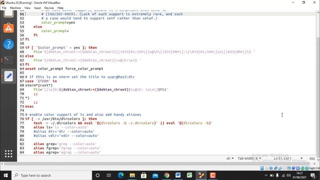Click the VirtualBox titlebar app icon
The image size is (320, 180).
[2, 2]
